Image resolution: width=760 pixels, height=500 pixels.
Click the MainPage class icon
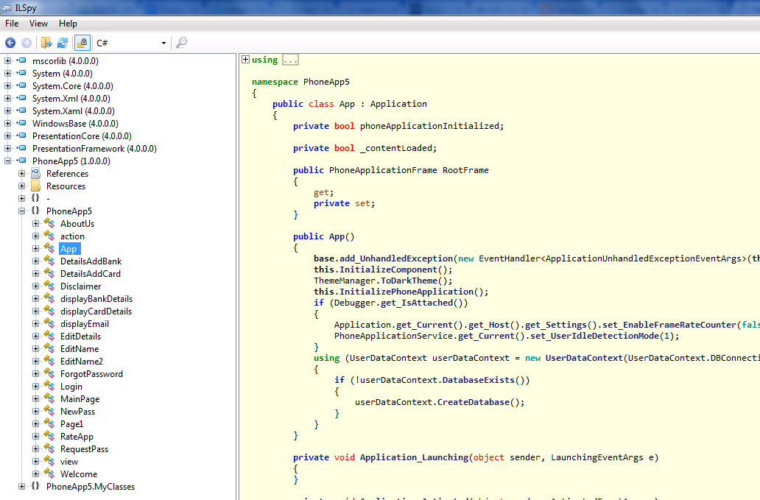tap(49, 398)
